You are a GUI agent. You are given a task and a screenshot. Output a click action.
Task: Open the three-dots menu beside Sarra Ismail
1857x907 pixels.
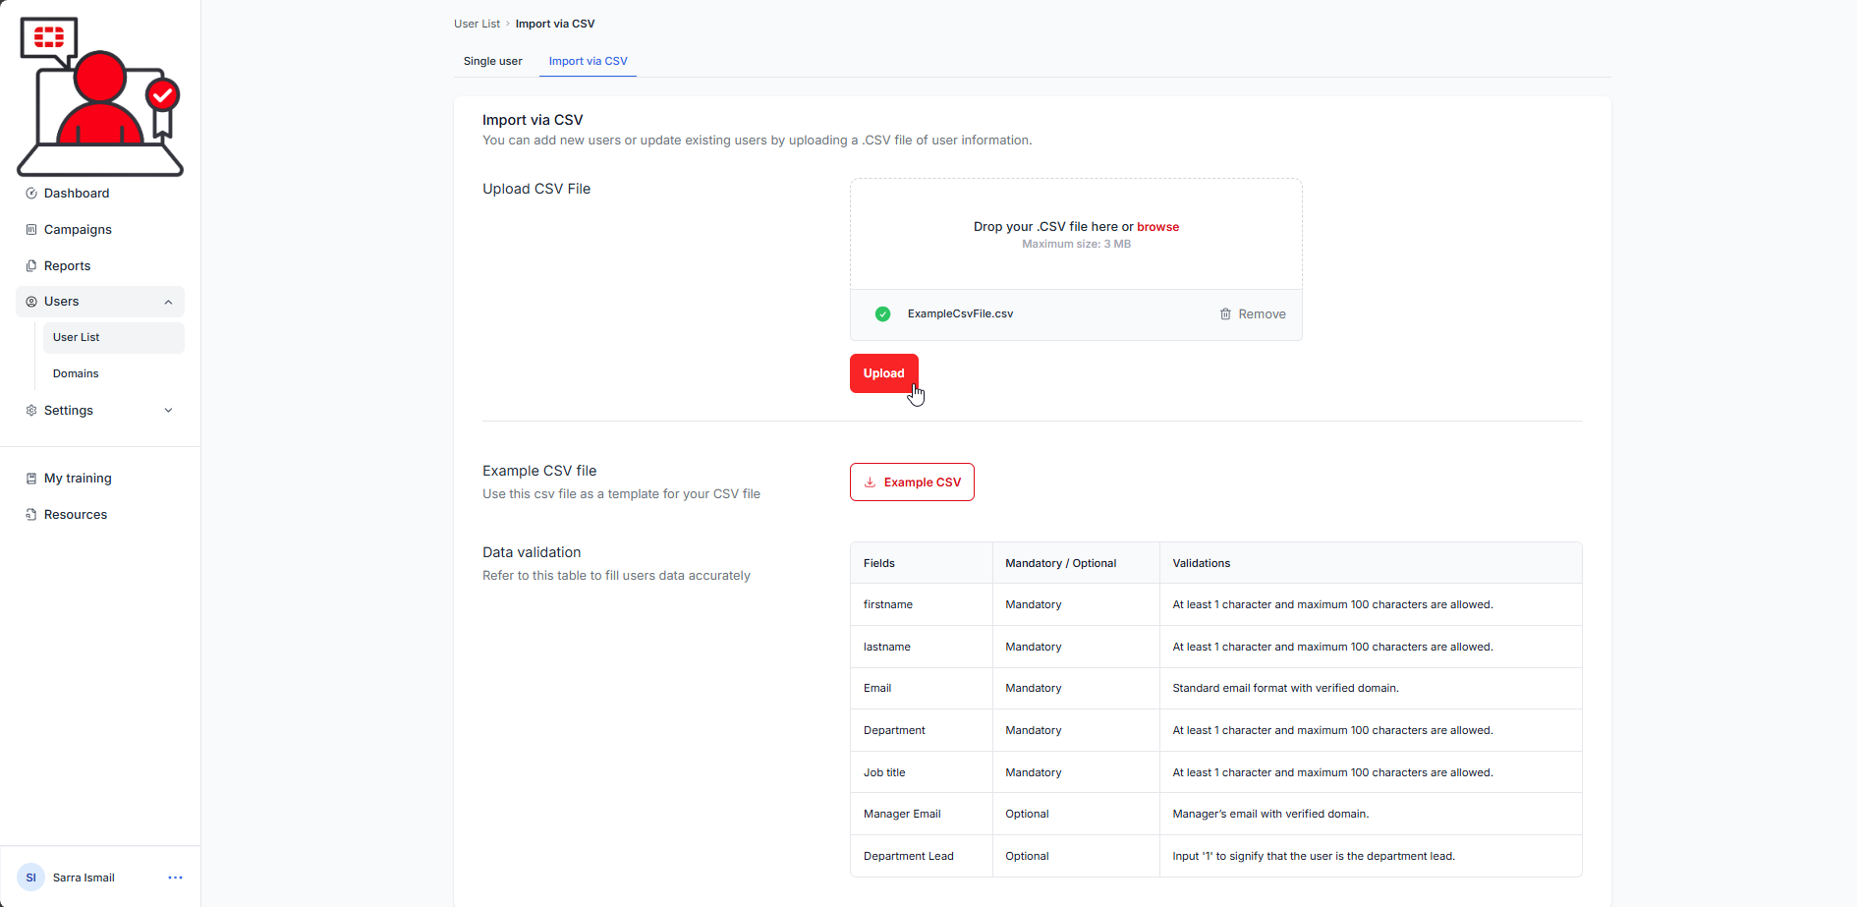[x=175, y=878]
